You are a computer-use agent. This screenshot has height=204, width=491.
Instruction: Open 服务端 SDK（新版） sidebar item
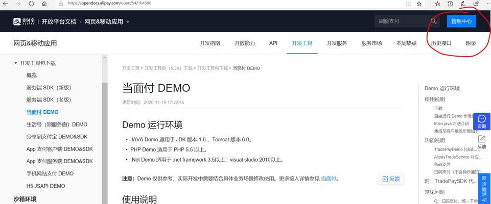pyautogui.click(x=49, y=88)
